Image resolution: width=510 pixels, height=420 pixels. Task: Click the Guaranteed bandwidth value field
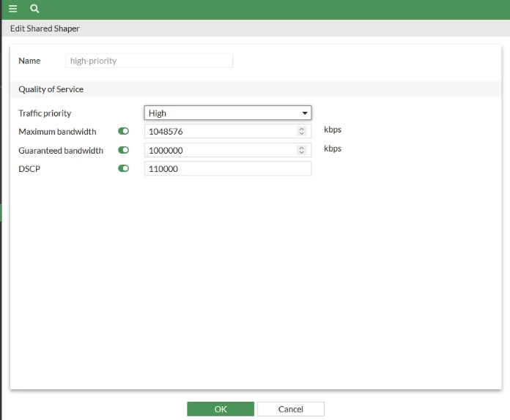[x=228, y=150]
